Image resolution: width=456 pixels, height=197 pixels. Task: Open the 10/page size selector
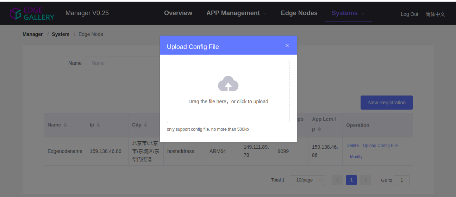pos(307,180)
